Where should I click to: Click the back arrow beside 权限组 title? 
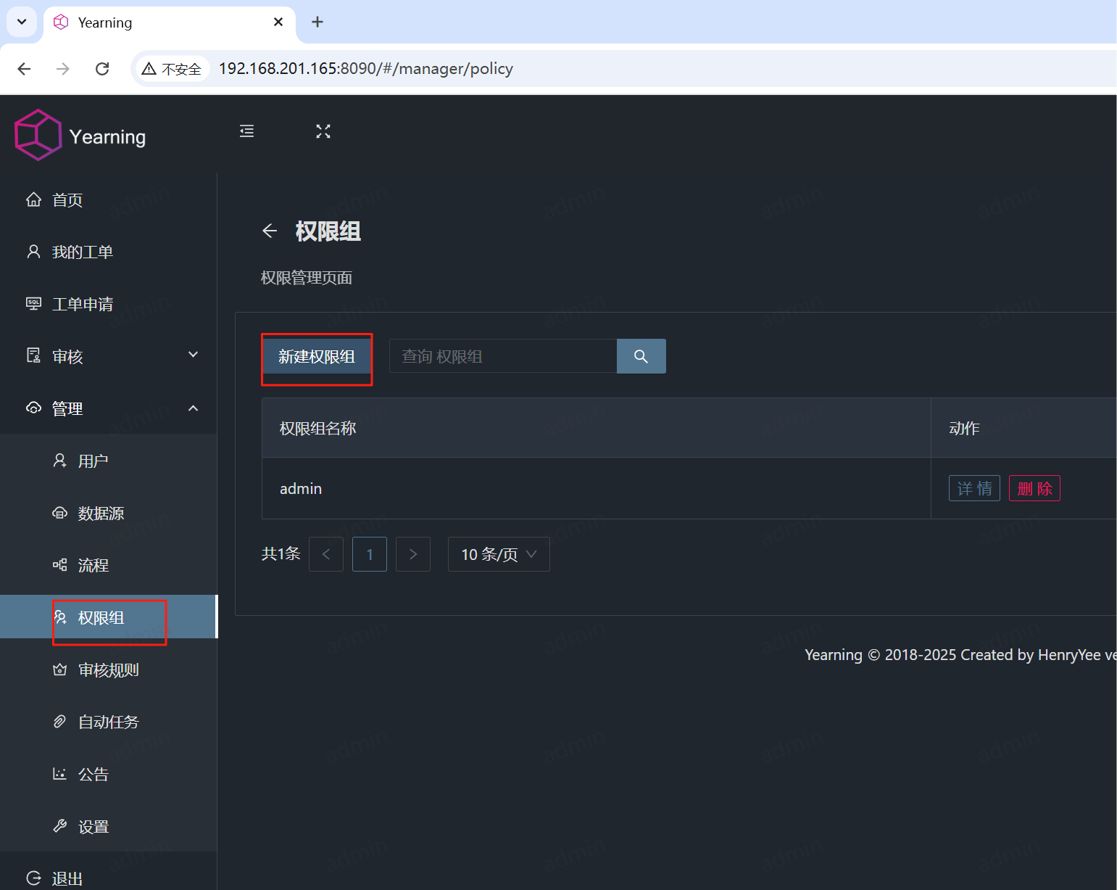click(269, 231)
